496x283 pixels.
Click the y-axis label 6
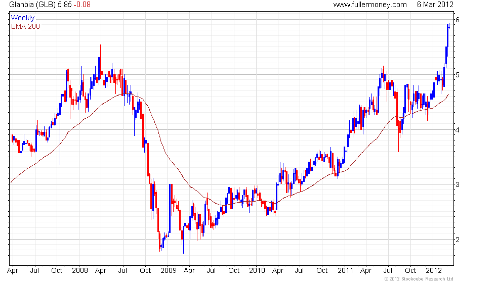[x=458, y=20]
